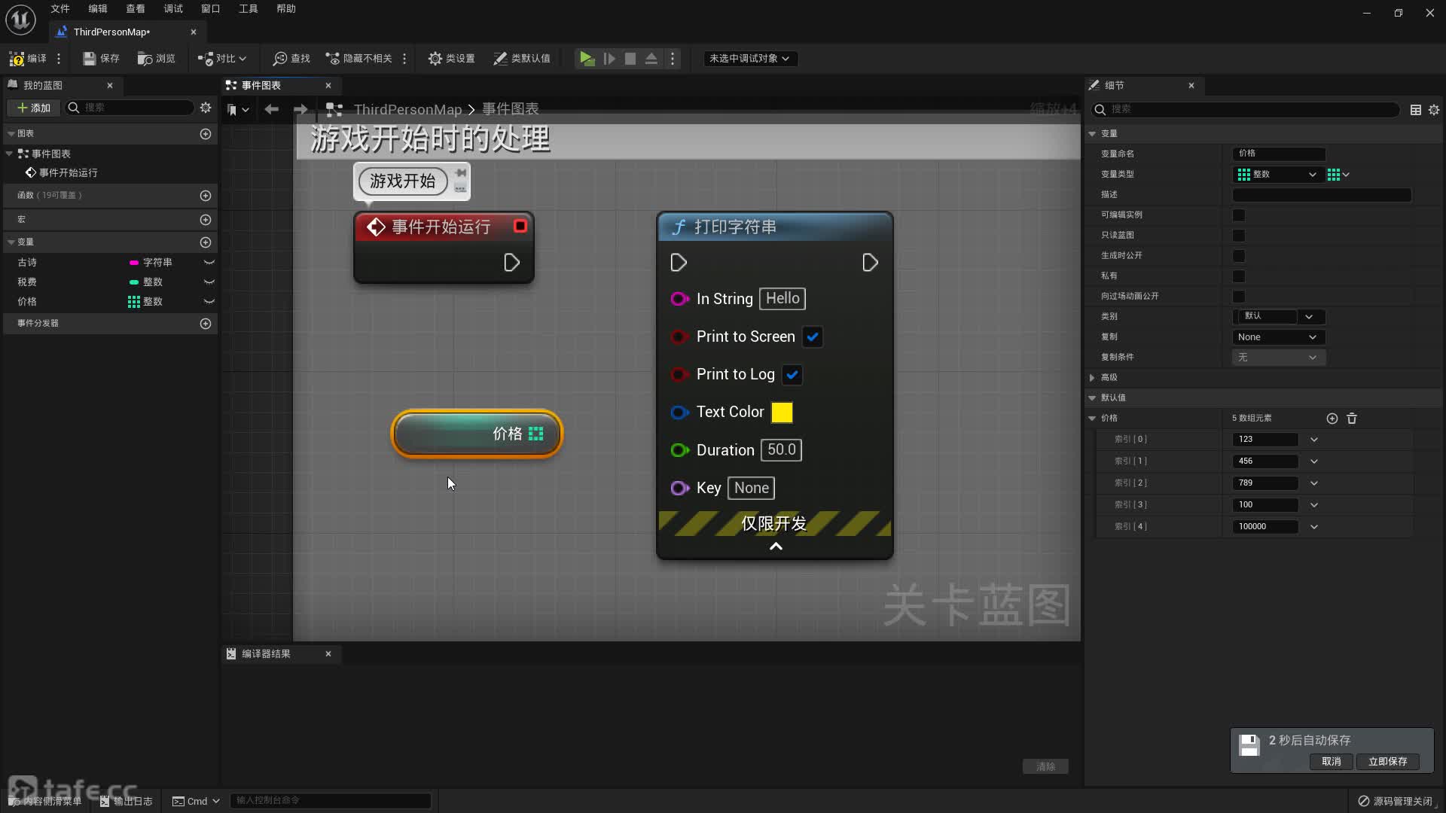Open the File (文件) menu
Image resolution: width=1446 pixels, height=813 pixels.
[60, 8]
